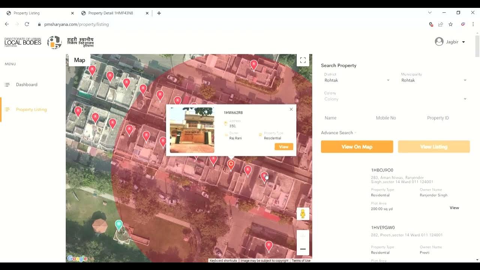Viewport: 480px width, 270px height.
Task: Open the Colony dropdown
Action: [396, 99]
